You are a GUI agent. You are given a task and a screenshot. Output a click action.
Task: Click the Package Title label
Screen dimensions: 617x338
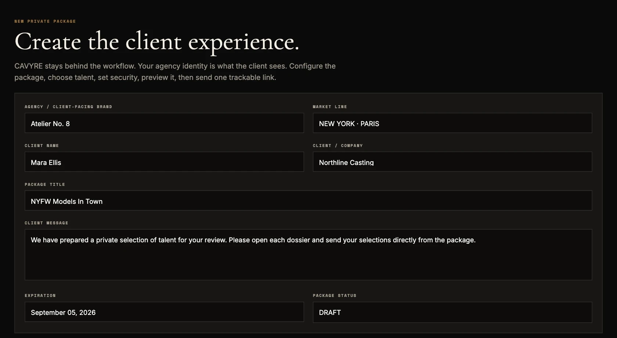pyautogui.click(x=45, y=184)
